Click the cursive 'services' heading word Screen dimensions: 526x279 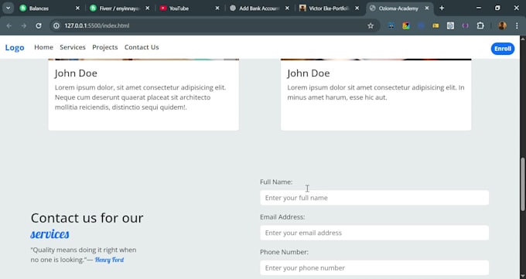50,234
